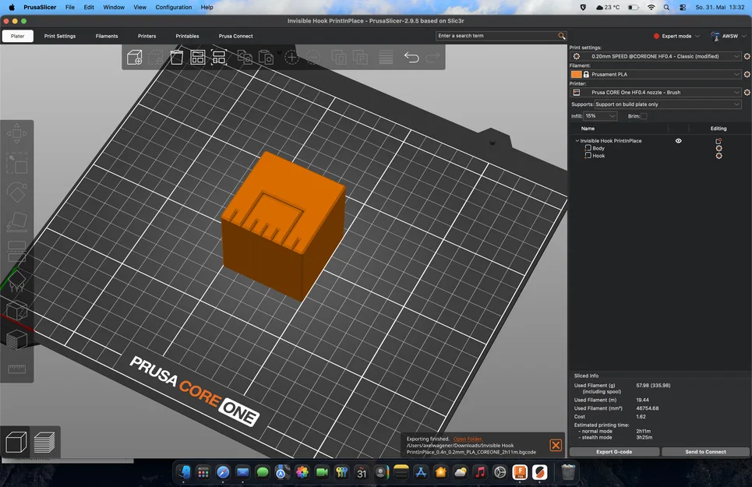Select the Rotate gizmo tool
Image resolution: width=752 pixels, height=487 pixels.
(x=17, y=192)
